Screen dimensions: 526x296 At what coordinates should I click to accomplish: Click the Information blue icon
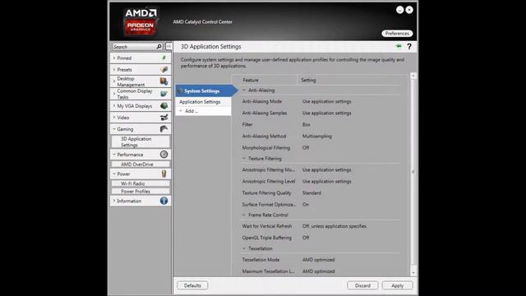pyautogui.click(x=164, y=201)
